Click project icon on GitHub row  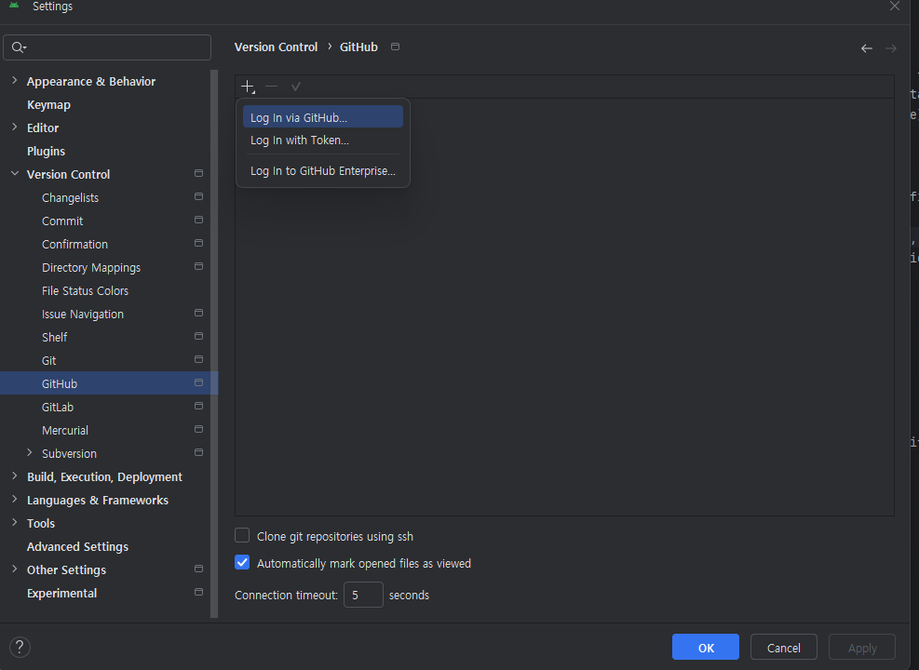click(x=198, y=383)
